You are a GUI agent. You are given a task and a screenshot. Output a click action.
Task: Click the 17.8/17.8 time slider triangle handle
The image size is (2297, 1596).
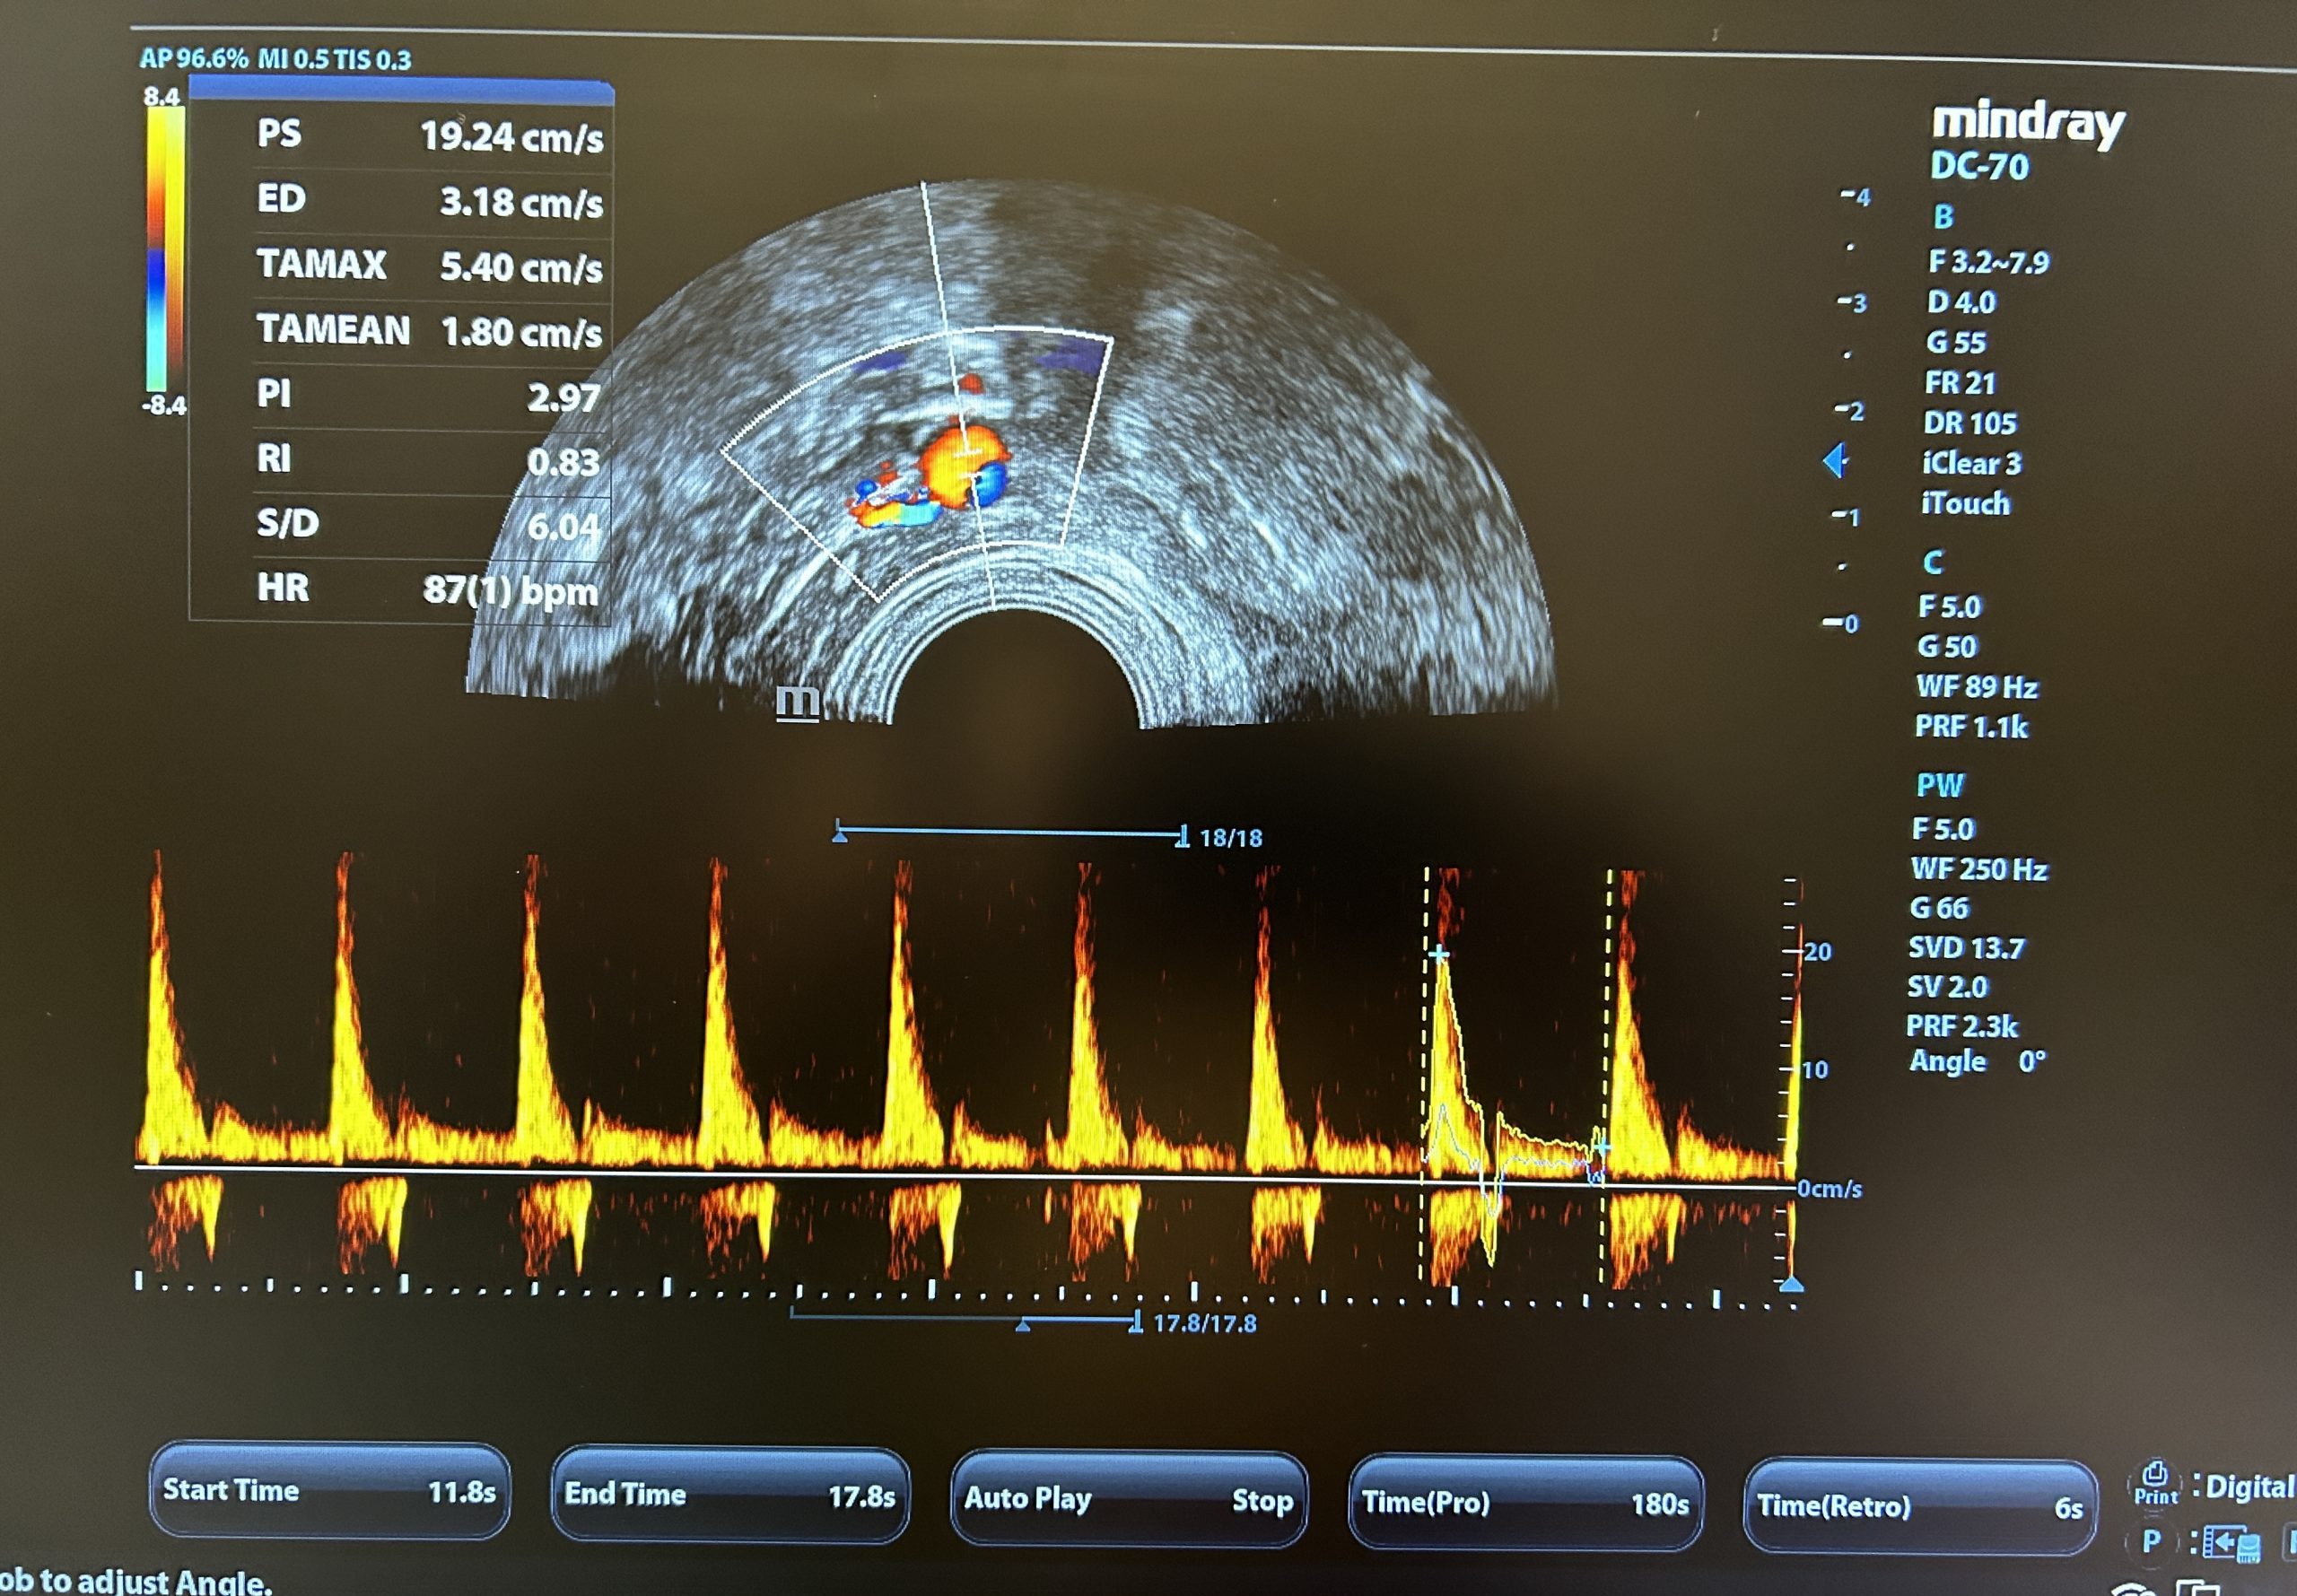pyautogui.click(x=1022, y=1325)
